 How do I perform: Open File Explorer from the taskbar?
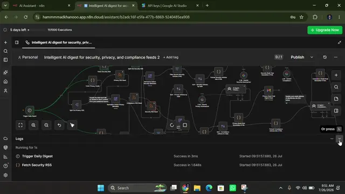(x=197, y=188)
